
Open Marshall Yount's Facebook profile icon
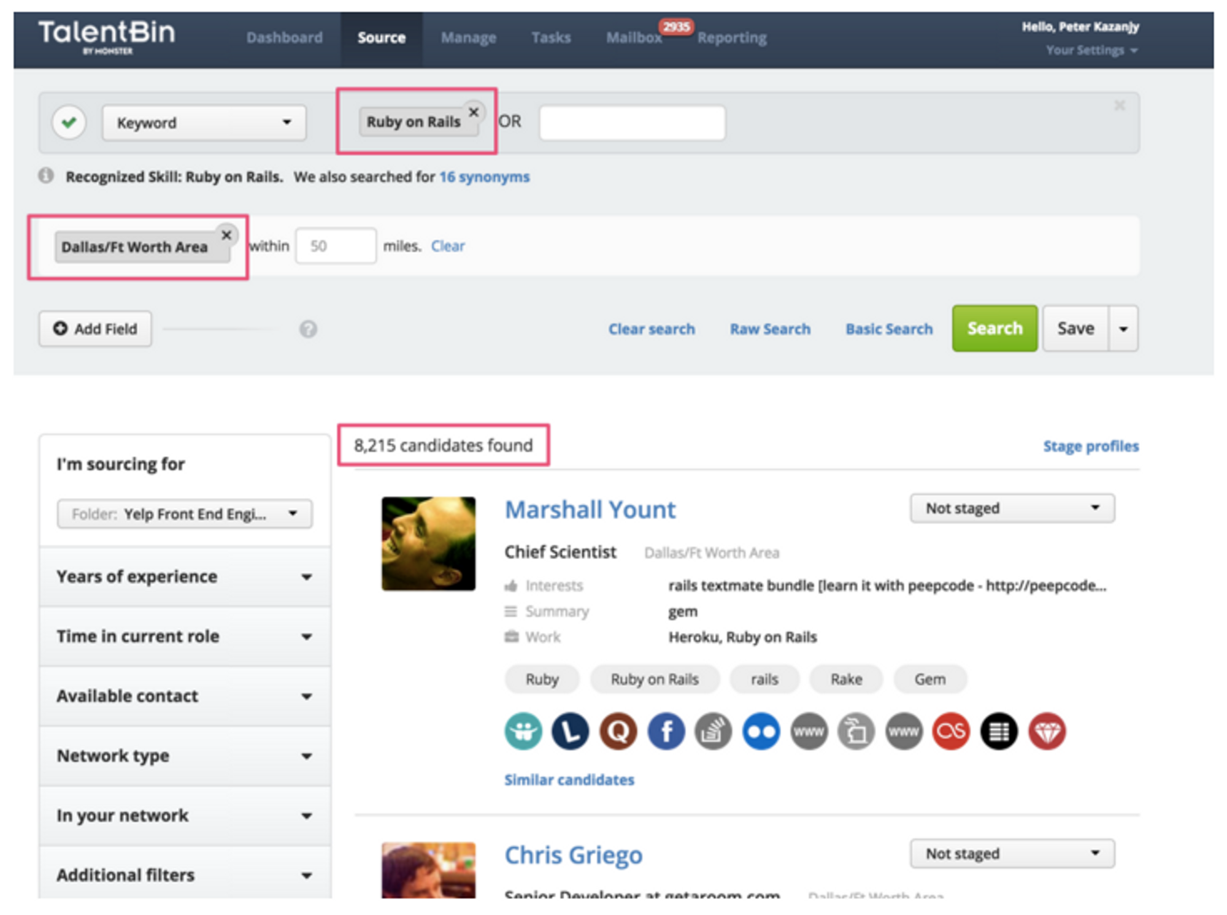[666, 731]
